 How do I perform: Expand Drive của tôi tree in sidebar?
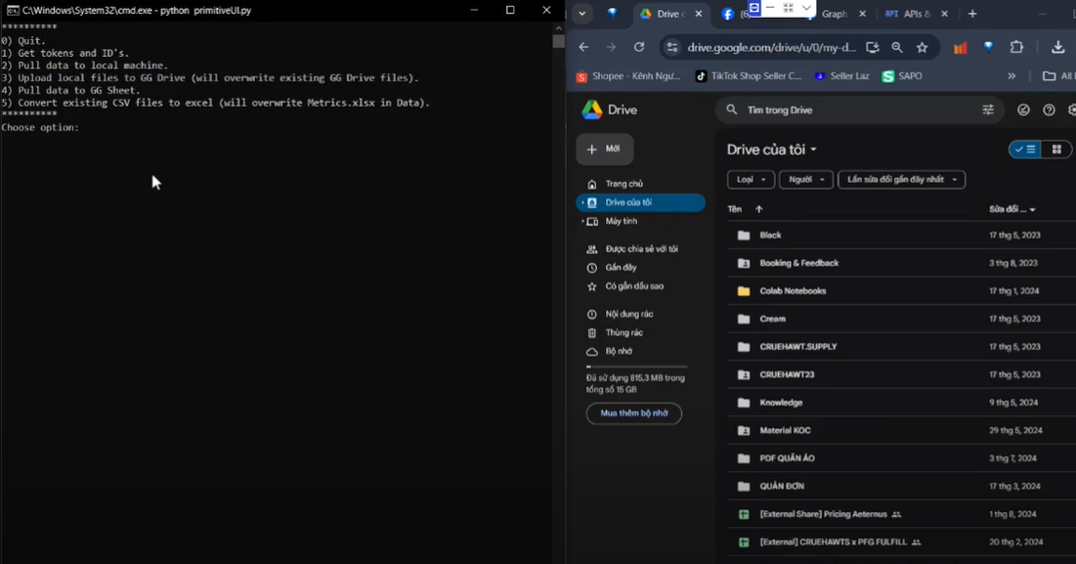[x=582, y=202]
